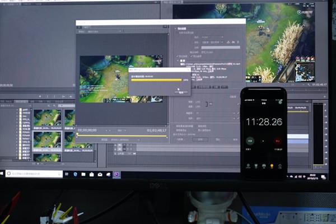Toggle the export audio checkbox
The width and height of the screenshot is (336, 224).
192,56
